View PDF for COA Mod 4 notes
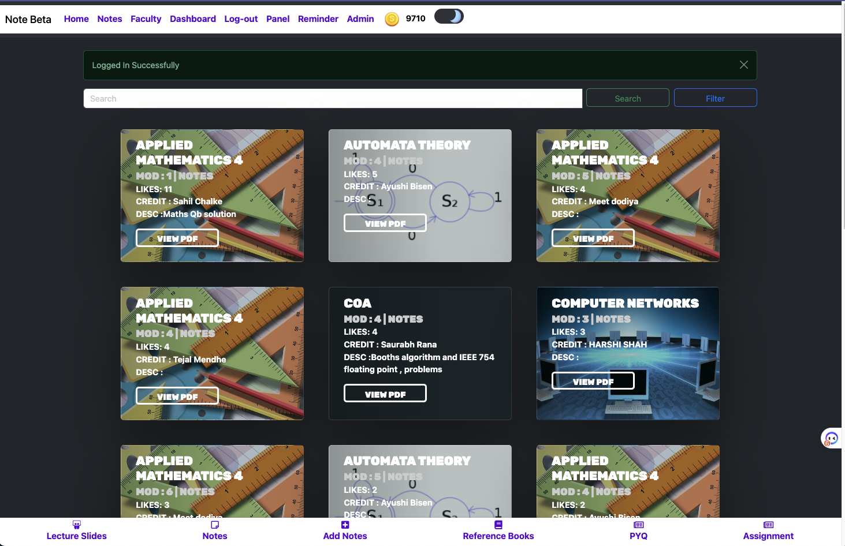 385,394
